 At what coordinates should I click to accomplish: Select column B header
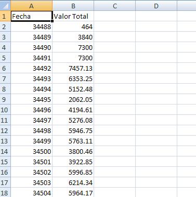tap(73, 6)
